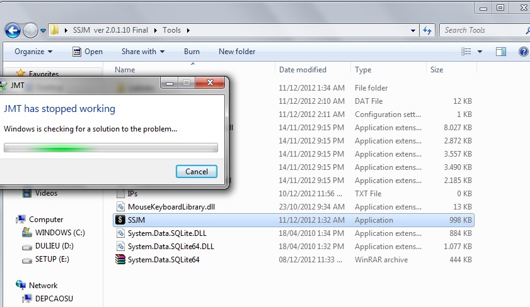
Task: Expand arrow after Tools breadcrumb
Action: click(188, 30)
